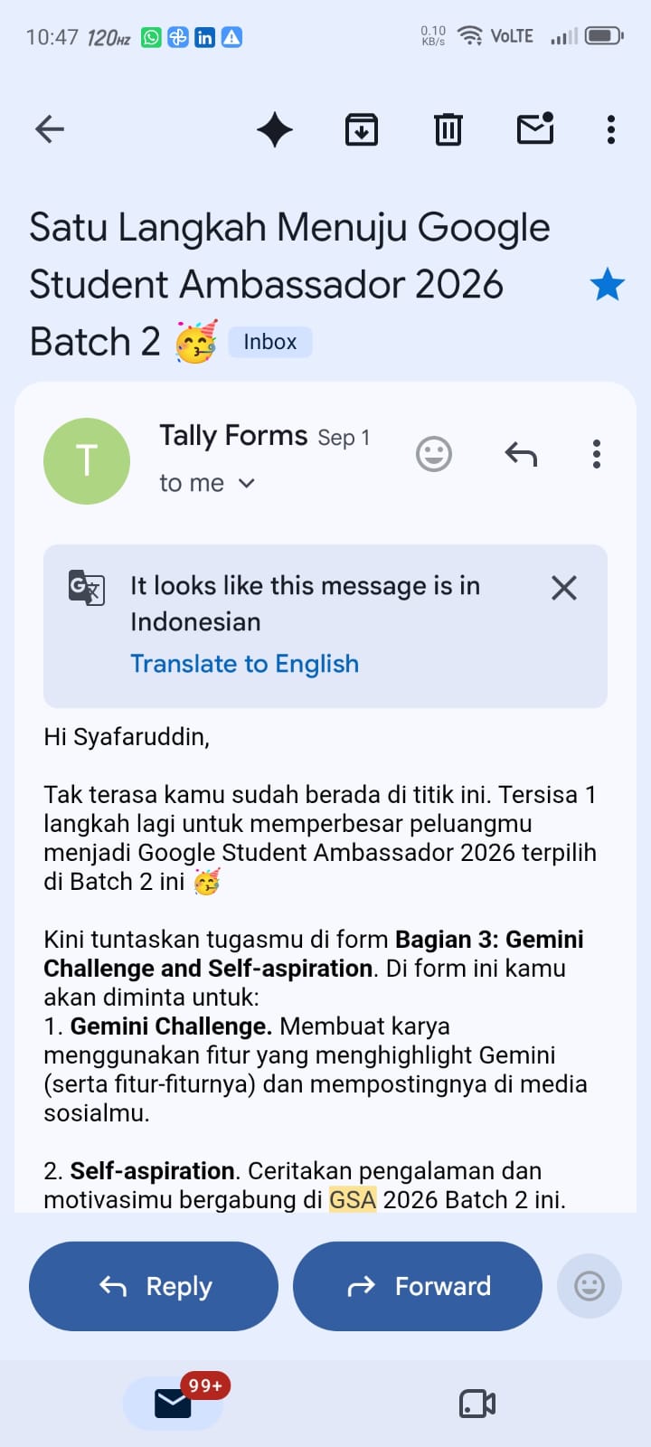Tap the Reply button at the bottom
This screenshot has width=651, height=1447.
pos(154,1286)
